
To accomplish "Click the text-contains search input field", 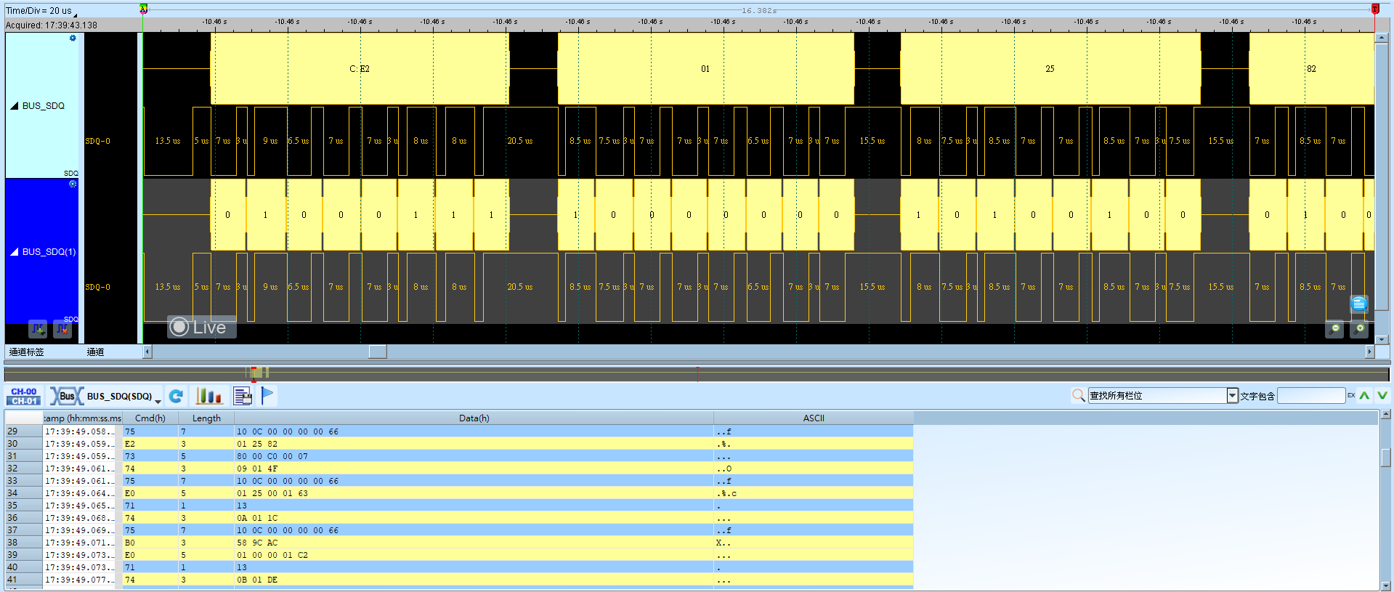I will 1311,395.
